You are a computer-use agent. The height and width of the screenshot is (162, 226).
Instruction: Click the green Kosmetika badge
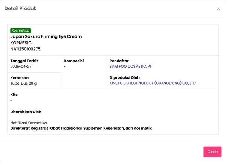coord(21,30)
